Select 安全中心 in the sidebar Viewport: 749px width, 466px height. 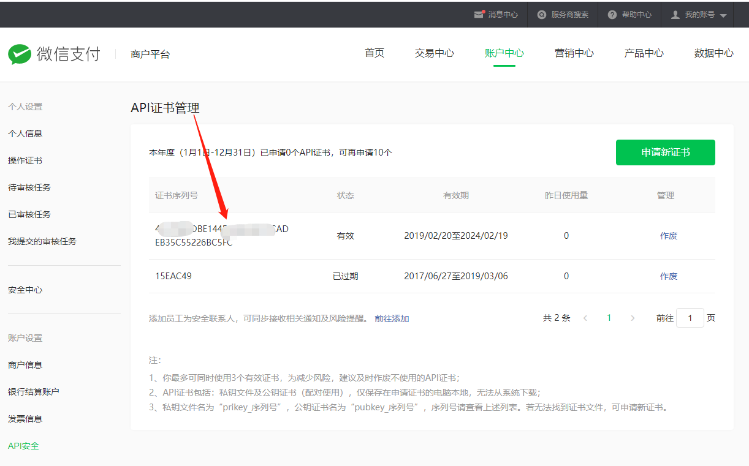(x=25, y=290)
